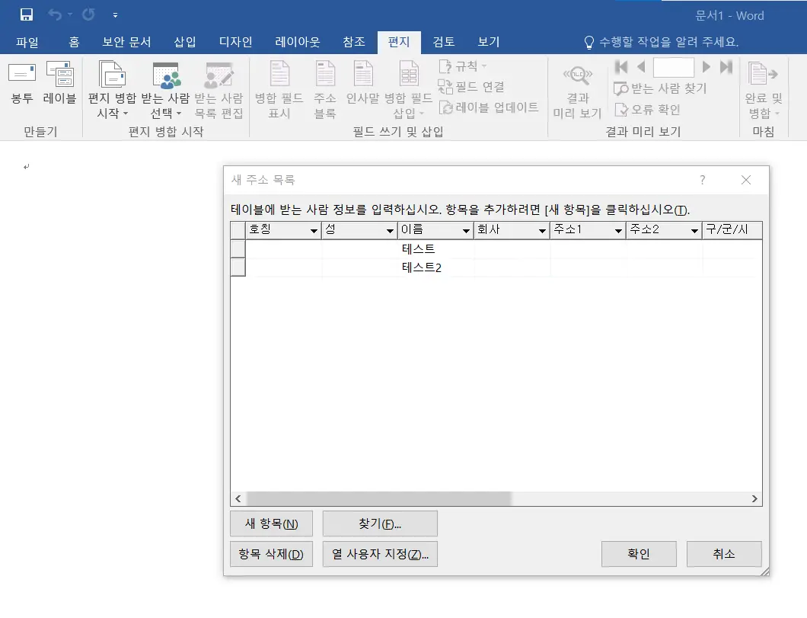Viewport: 807px width, 618px height.
Task: Open the 이름 column dropdown
Action: point(466,230)
